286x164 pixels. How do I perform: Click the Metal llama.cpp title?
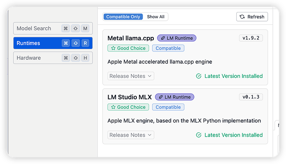tap(131, 38)
